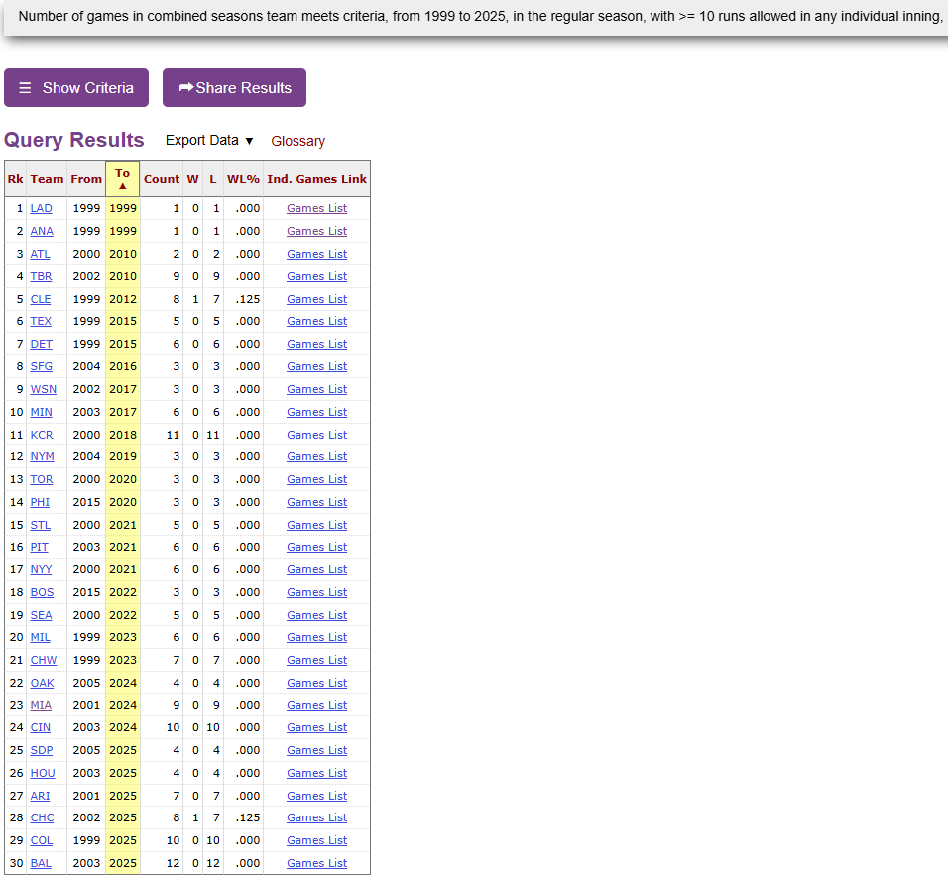Open the NYY team link
Image resolution: width=948 pixels, height=879 pixels.
41,569
